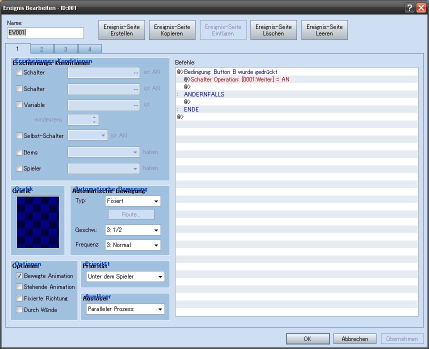Toggle the Bewegte Animation checkbox
This screenshot has width=429, height=349.
coord(19,276)
